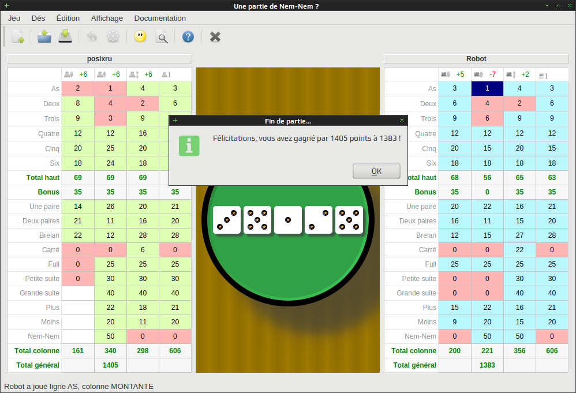Click the green plus icon on the main title bar
The width and height of the screenshot is (576, 393).
(x=6, y=6)
